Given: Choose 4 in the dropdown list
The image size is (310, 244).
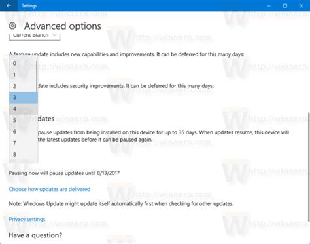Looking at the screenshot, I should [24, 109].
